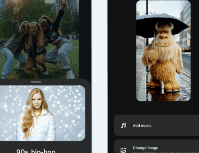Viewport: 199px width, 153px height.
Task: Open the Change image option
Action: 156,146
